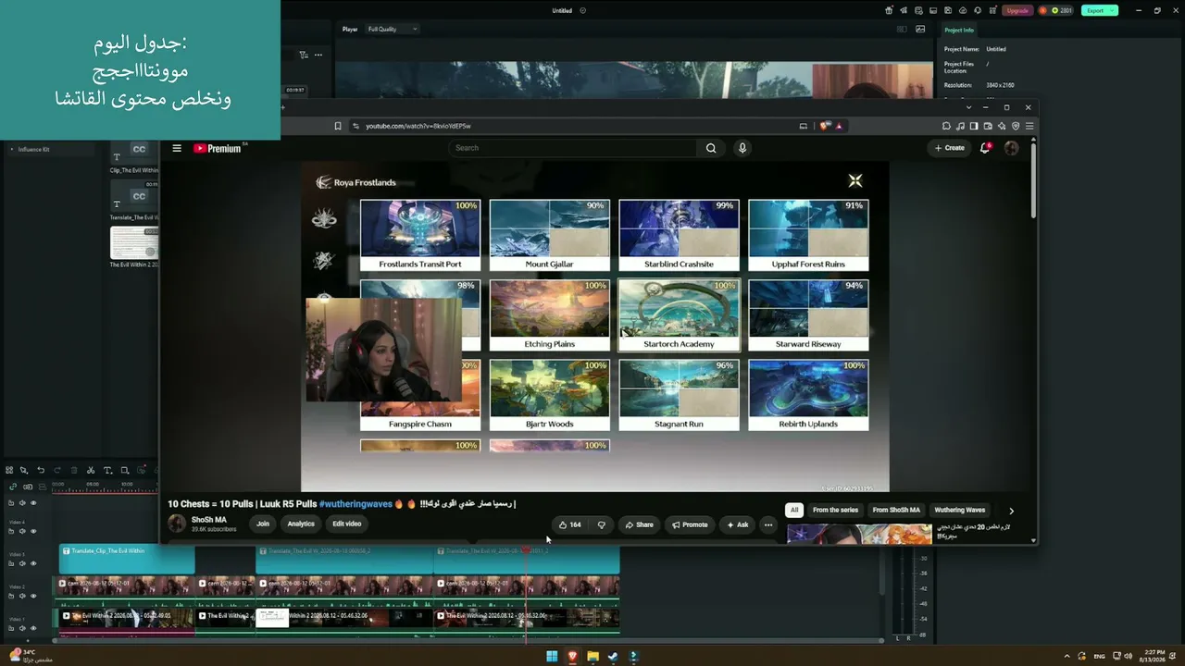This screenshot has width=1185, height=666.
Task: Select the Wuthering Waves chip
Action: [960, 510]
